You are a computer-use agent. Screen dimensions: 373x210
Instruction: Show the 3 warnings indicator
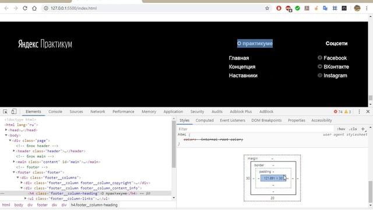point(348,111)
